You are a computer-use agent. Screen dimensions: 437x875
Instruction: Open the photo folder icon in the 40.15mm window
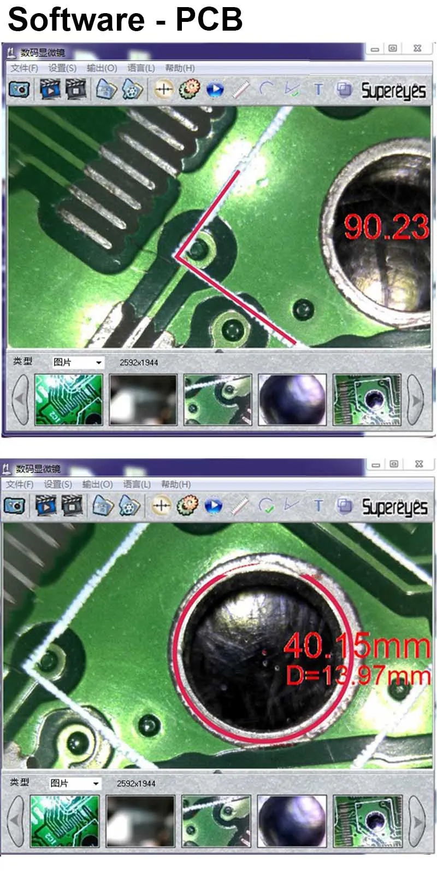pos(103,505)
